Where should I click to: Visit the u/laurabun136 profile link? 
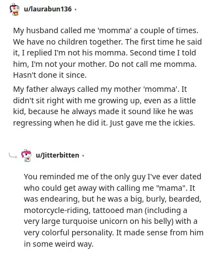(48, 9)
